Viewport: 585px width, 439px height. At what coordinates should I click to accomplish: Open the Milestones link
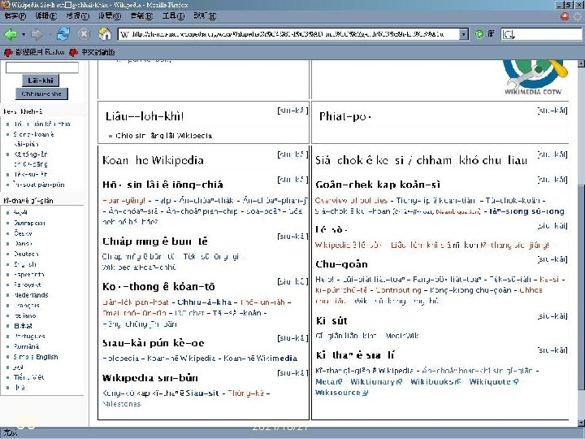(121, 403)
